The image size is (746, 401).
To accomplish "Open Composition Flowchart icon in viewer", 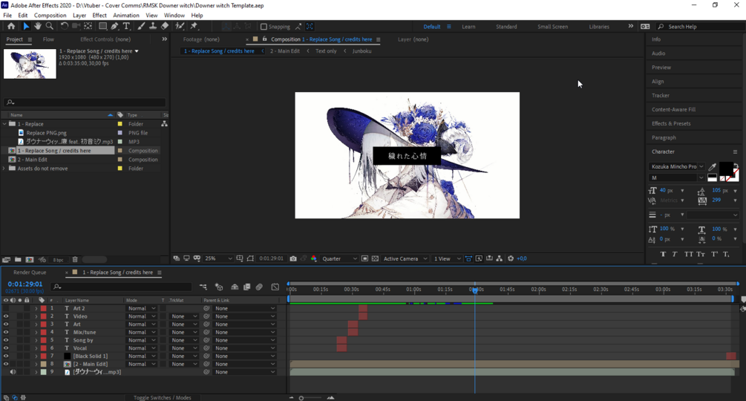I will [499, 258].
